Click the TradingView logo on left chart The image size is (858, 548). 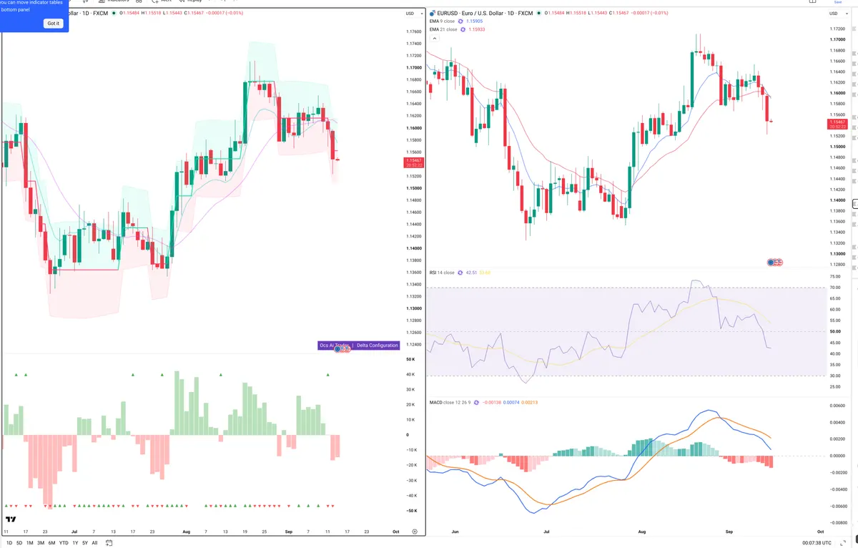(x=11, y=519)
